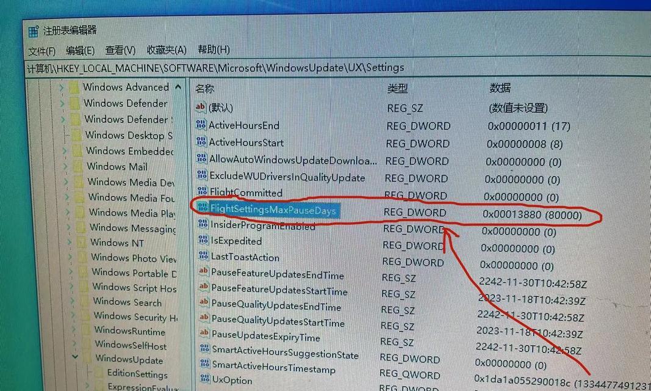
Task: Open the 帮助(H) menu
Action: 214,49
